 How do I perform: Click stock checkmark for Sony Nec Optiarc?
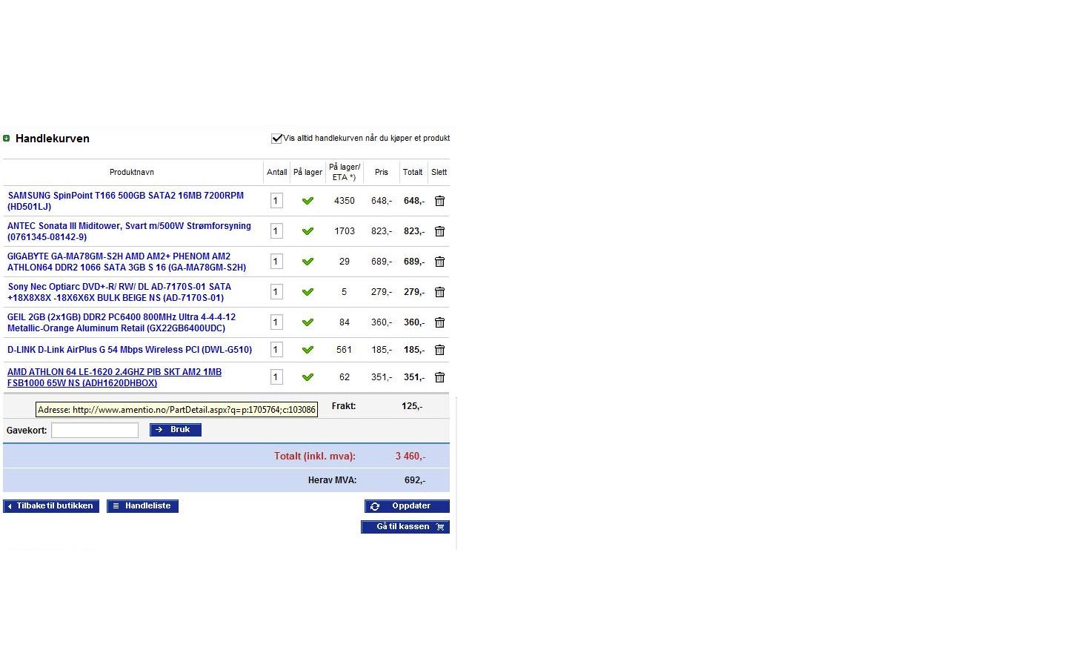pyautogui.click(x=308, y=292)
